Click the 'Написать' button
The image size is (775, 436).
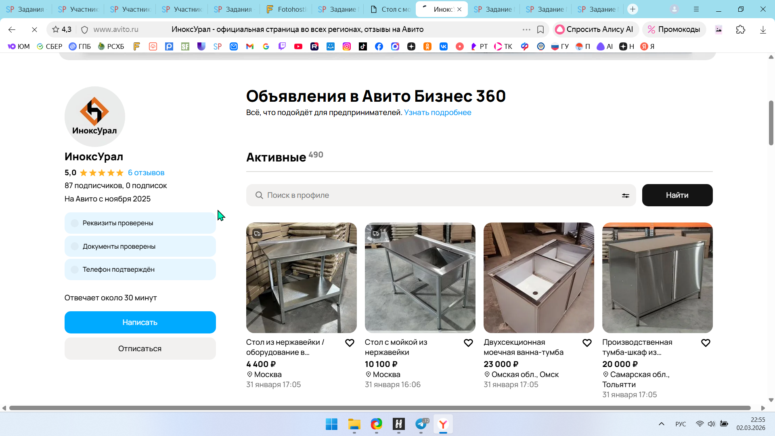point(140,323)
